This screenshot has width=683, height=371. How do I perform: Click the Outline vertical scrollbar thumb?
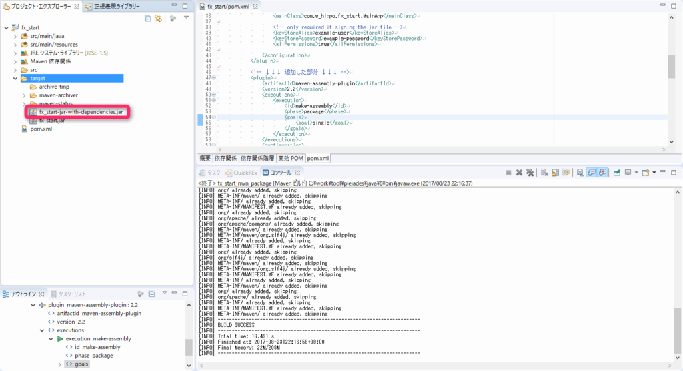click(x=189, y=347)
